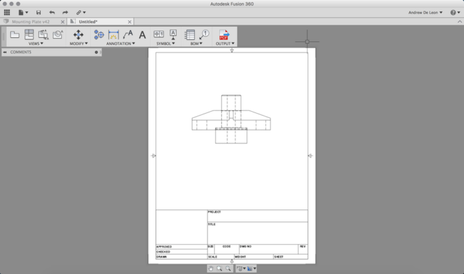Select the Dimension tool
Screen dimensions: 464x274
click(114, 34)
